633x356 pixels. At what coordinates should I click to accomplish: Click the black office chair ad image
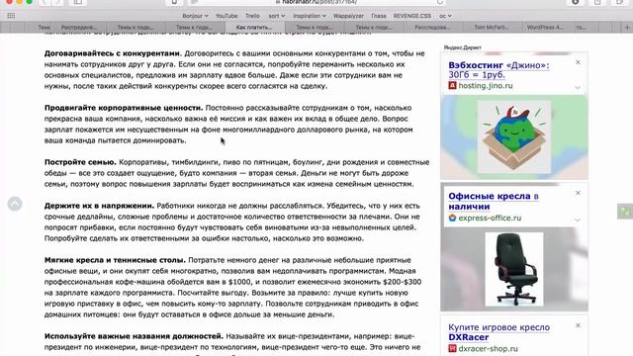514,269
